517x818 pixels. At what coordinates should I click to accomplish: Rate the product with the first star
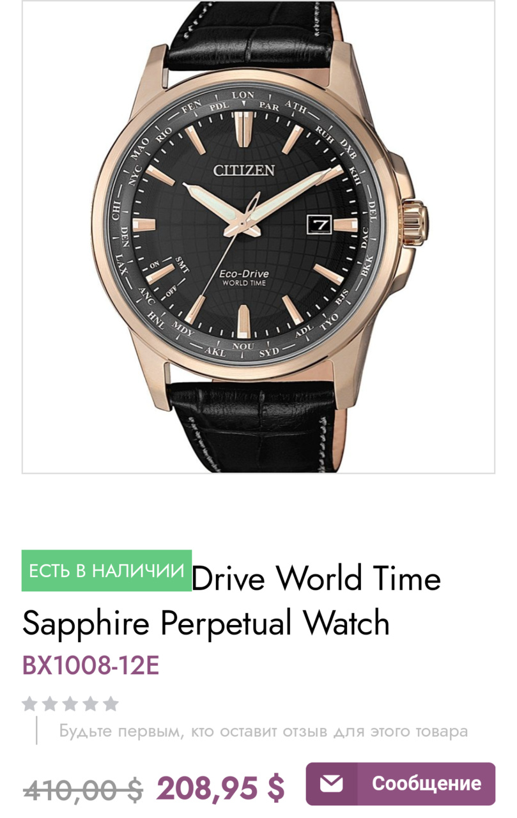tap(29, 704)
